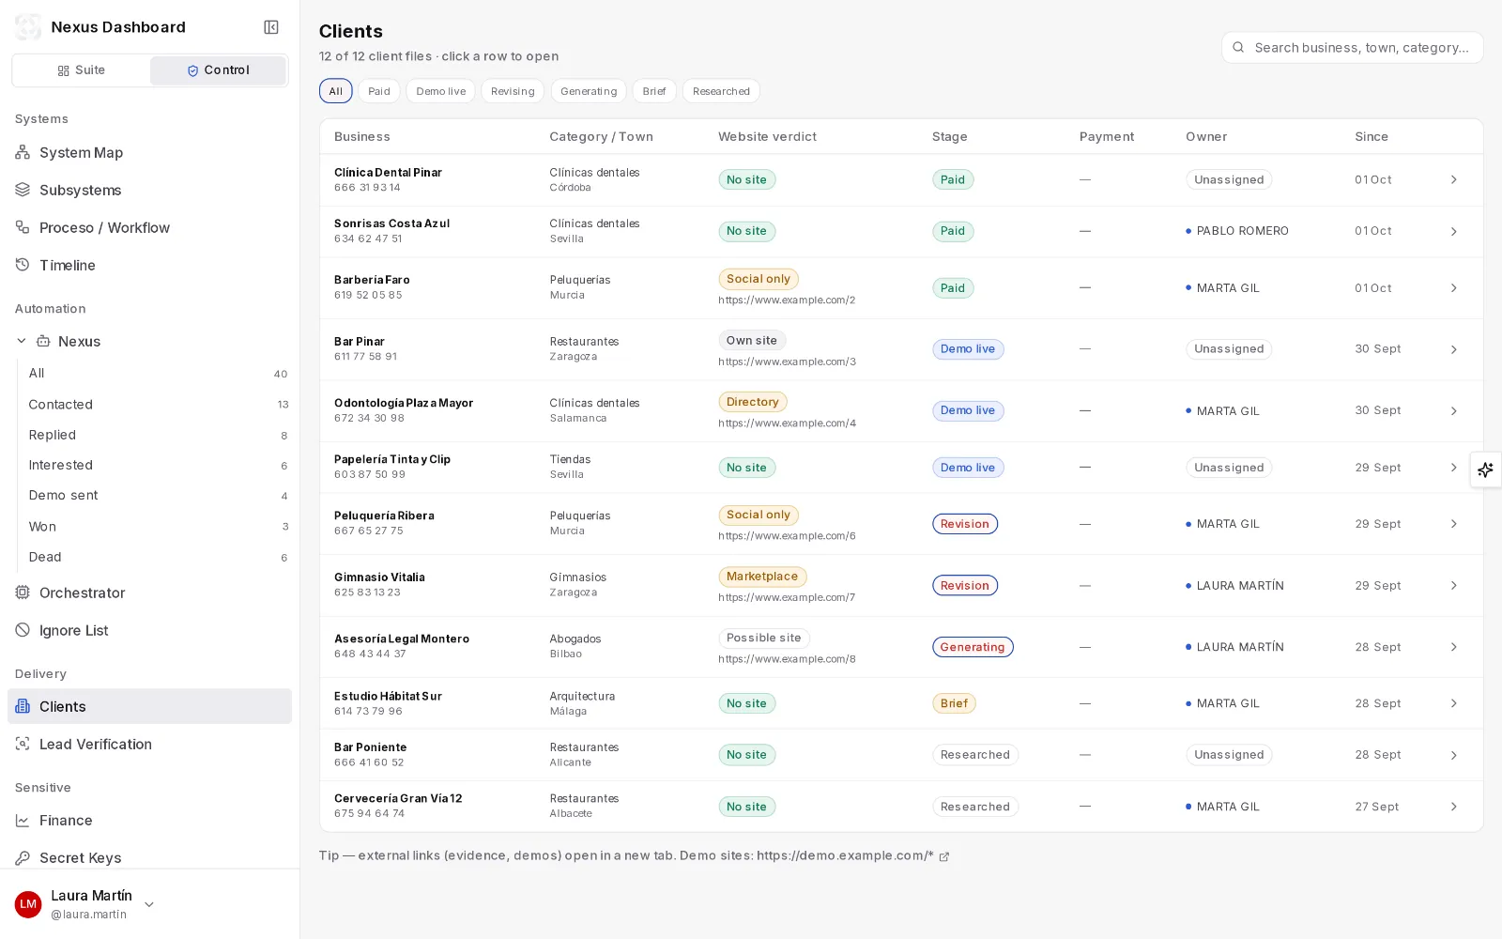1502x939 pixels.
Task: Select Demo live filter tab
Action: [440, 91]
